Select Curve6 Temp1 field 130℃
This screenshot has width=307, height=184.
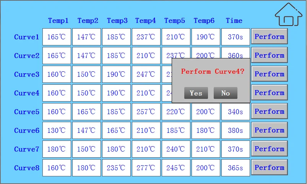coord(57,131)
